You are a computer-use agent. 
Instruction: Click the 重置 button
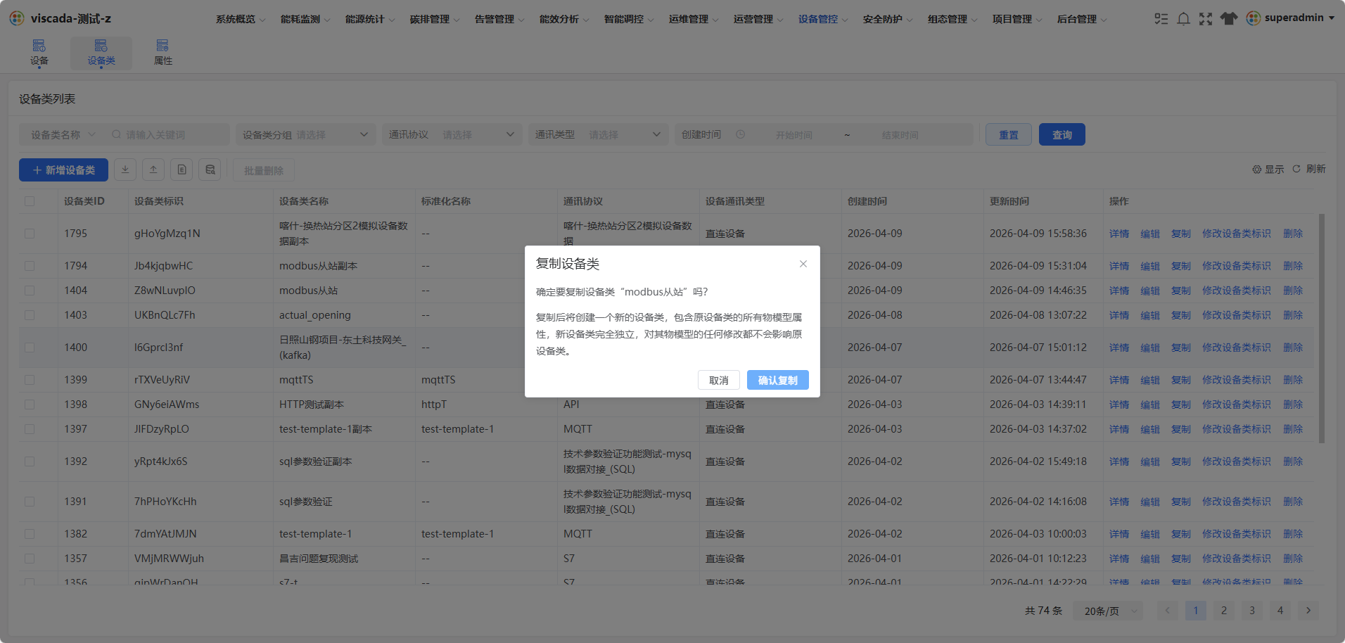tap(1009, 134)
